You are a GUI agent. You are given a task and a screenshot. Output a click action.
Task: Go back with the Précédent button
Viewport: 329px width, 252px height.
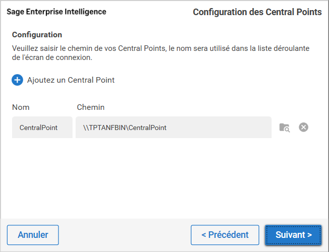pyautogui.click(x=225, y=235)
